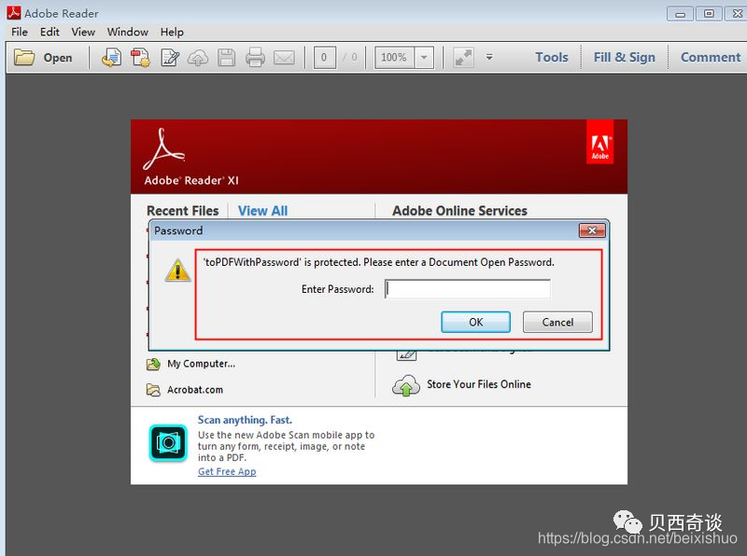
Task: Click the Adobe Scan camera icon
Action: (x=168, y=443)
